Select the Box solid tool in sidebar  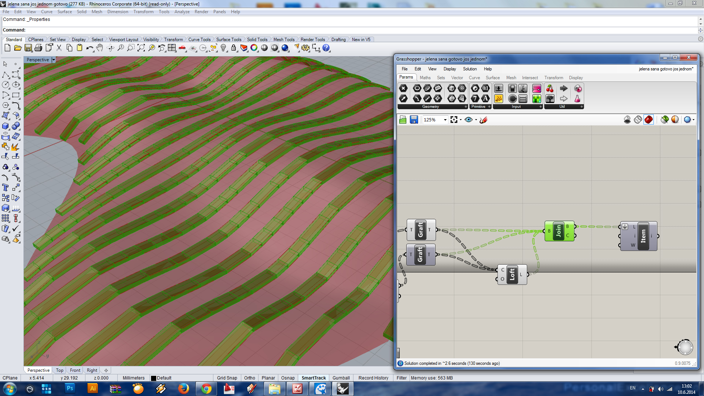pyautogui.click(x=5, y=126)
